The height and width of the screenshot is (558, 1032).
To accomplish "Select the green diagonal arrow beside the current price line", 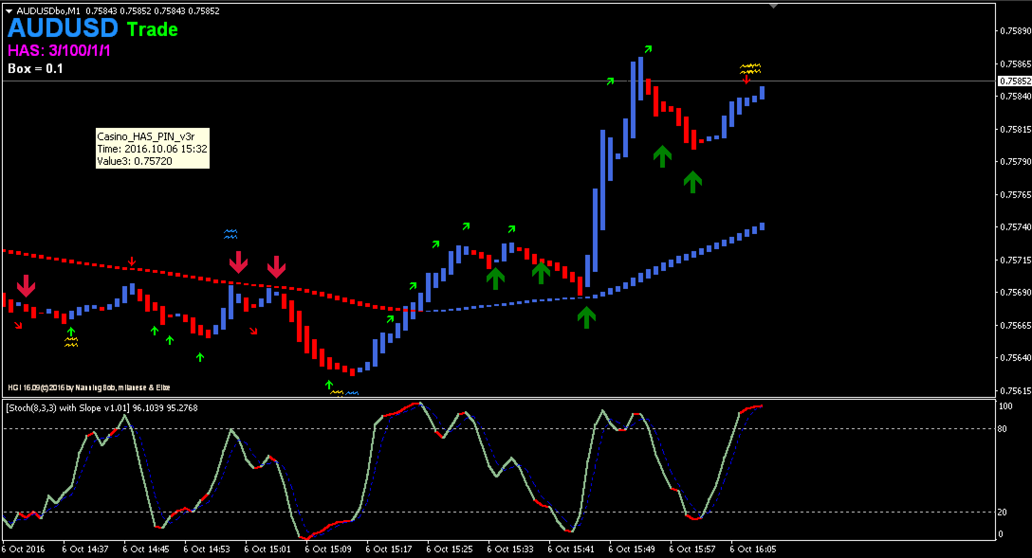I will (610, 81).
